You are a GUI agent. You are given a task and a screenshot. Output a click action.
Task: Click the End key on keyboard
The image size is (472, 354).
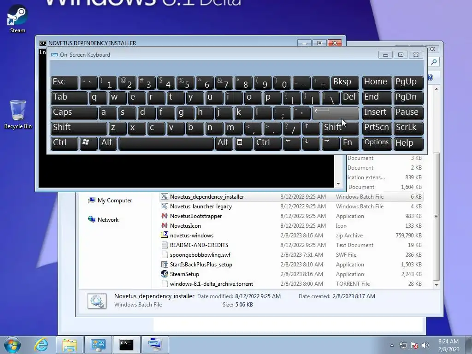coord(377,98)
